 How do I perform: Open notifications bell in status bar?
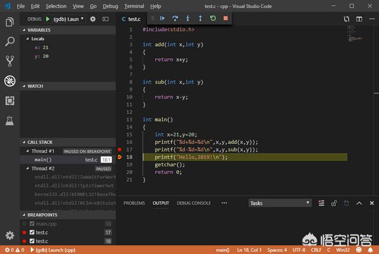(x=370, y=250)
